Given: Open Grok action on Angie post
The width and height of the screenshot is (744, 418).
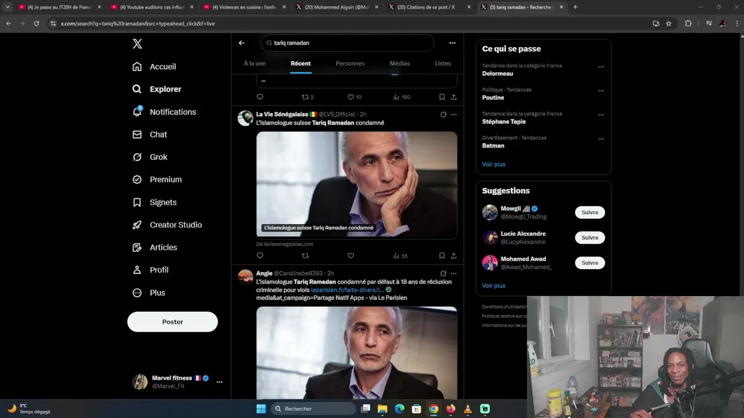Looking at the screenshot, I should [x=443, y=273].
